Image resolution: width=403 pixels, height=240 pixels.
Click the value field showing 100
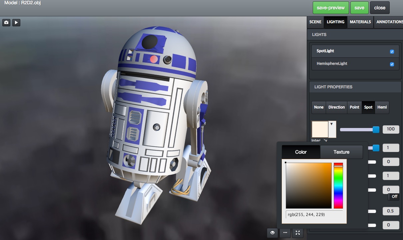(391, 129)
